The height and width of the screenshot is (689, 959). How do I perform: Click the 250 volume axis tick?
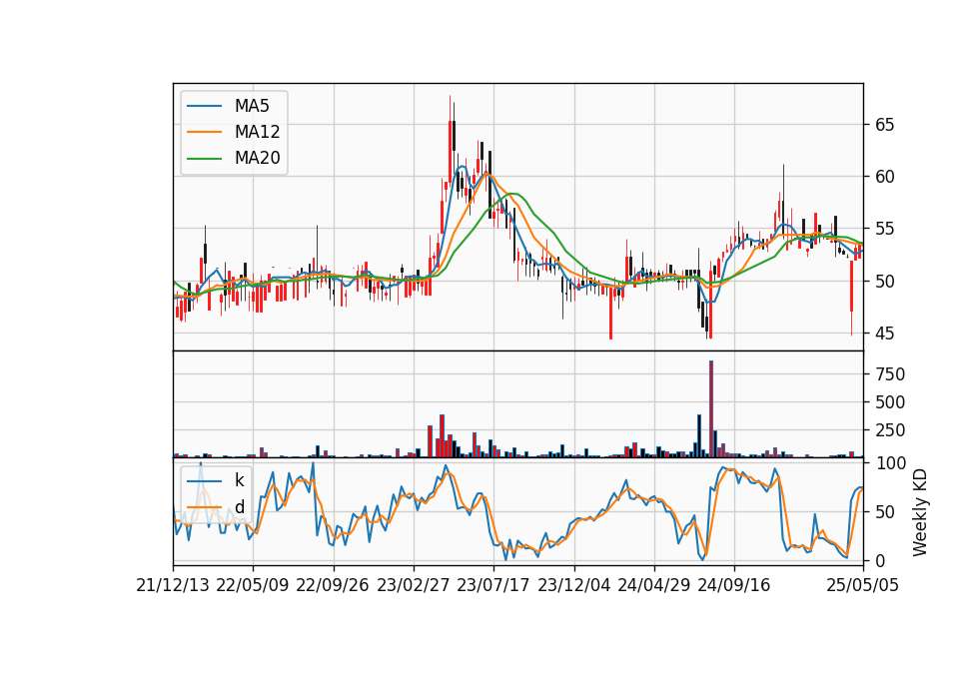(x=890, y=430)
